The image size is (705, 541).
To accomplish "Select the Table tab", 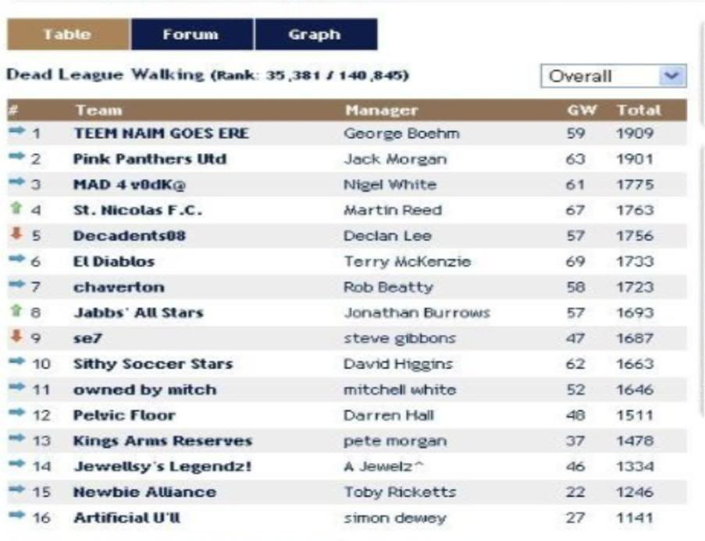I will click(x=68, y=35).
